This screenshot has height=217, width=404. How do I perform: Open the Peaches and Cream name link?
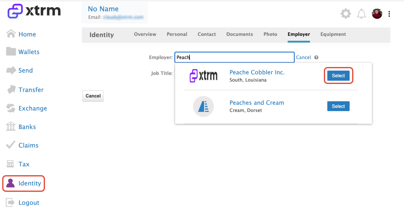coord(257,103)
